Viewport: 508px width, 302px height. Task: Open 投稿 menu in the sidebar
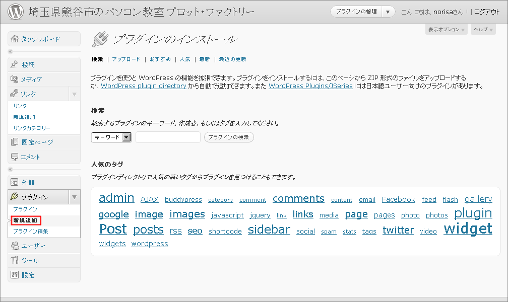tap(28, 65)
